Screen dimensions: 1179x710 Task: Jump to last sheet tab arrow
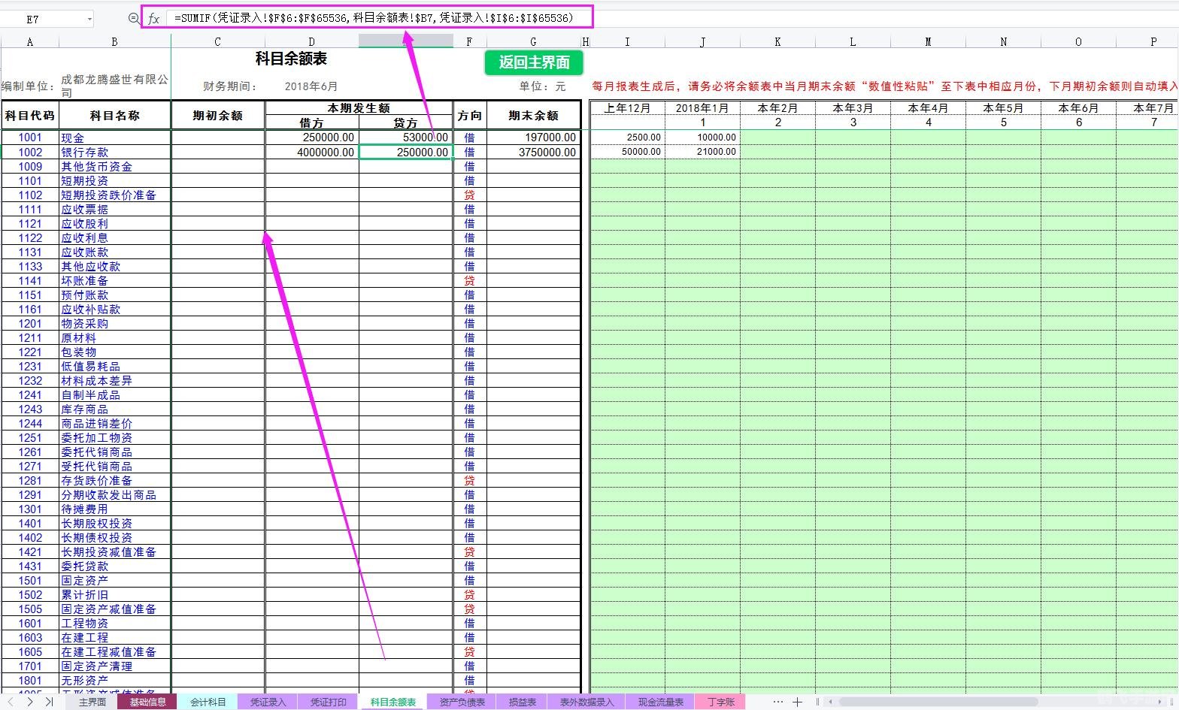click(x=49, y=702)
